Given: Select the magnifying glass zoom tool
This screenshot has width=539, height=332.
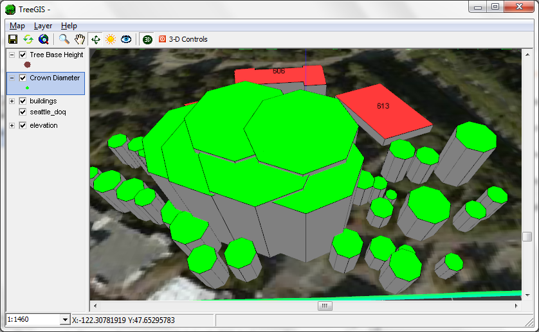Looking at the screenshot, I should click(64, 39).
